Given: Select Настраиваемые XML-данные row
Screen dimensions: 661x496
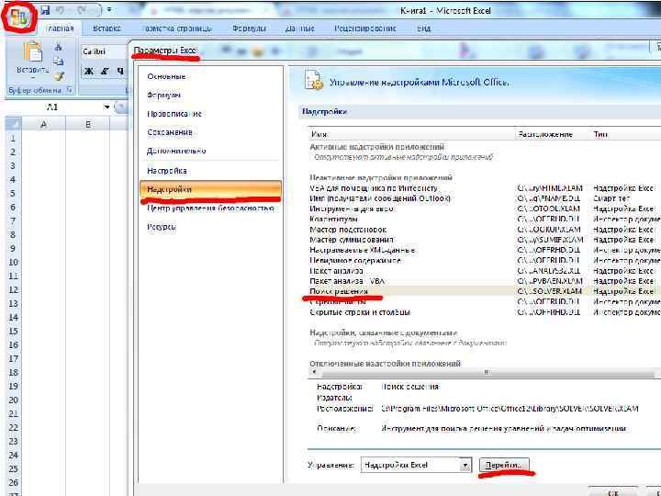Looking at the screenshot, I should pos(485,250).
